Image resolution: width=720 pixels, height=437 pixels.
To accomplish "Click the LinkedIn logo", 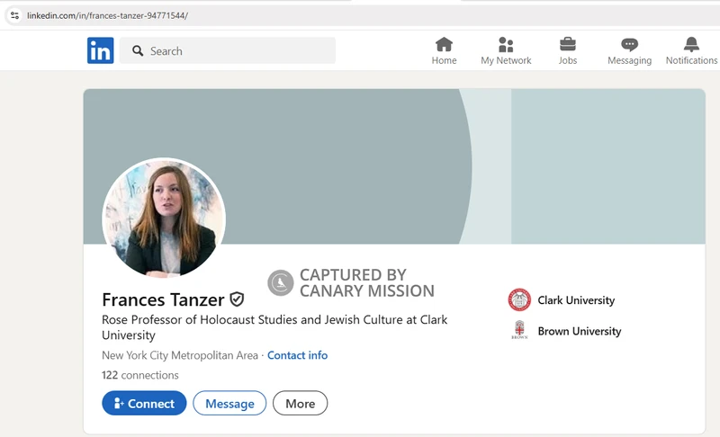I will 100,50.
